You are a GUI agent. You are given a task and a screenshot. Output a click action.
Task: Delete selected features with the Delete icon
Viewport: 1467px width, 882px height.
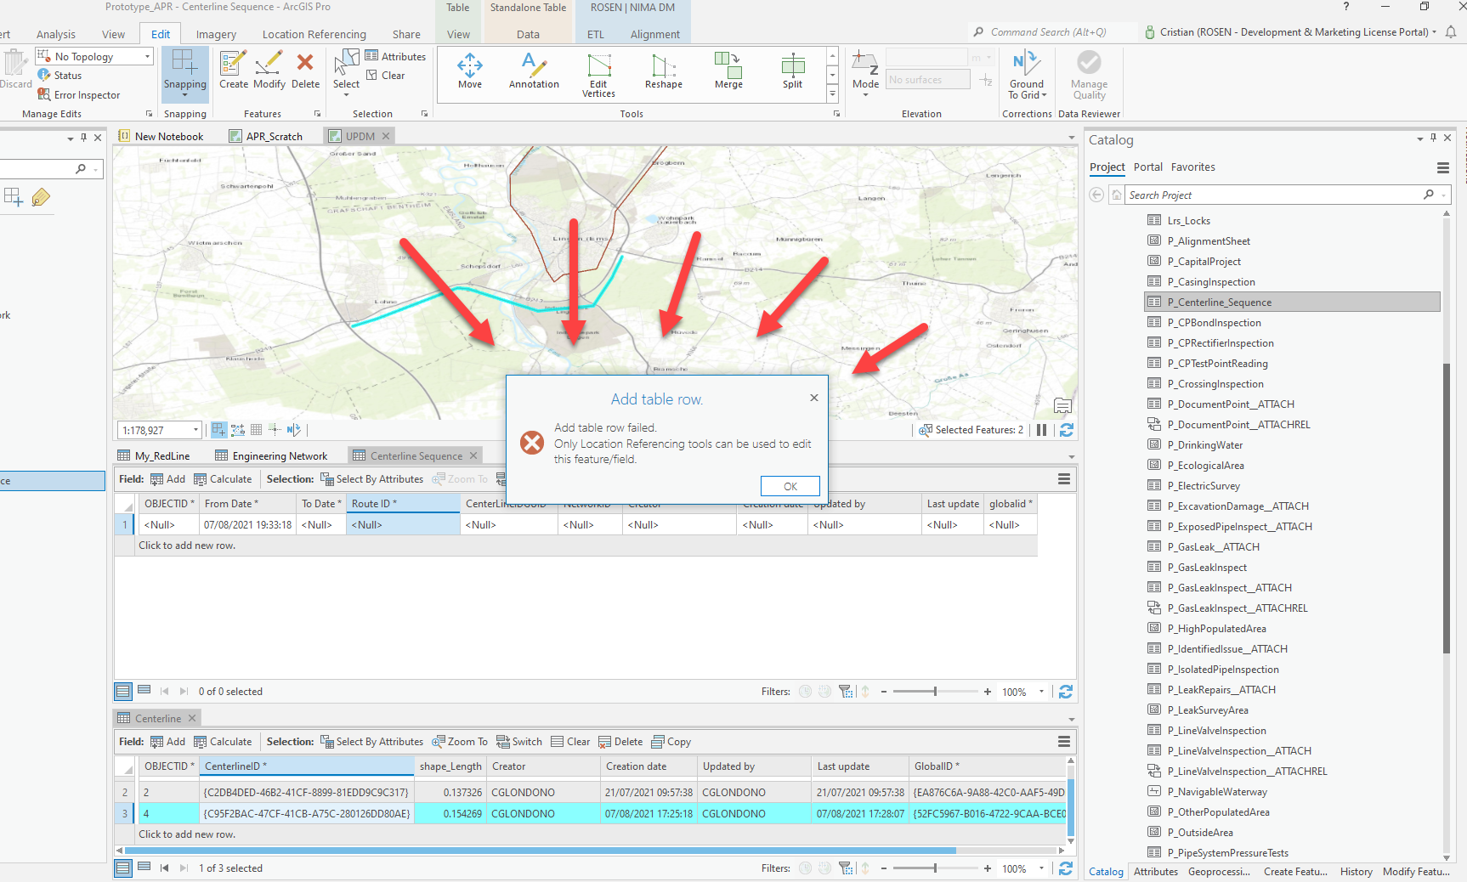click(305, 70)
